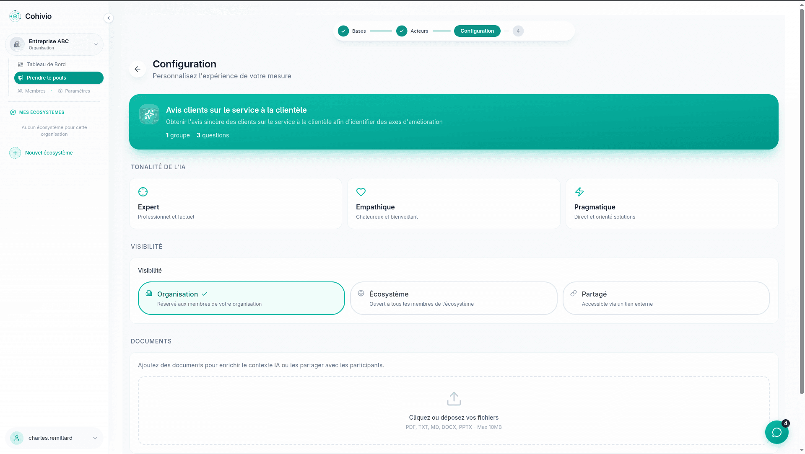Click the Cohivio logo icon

(x=15, y=16)
